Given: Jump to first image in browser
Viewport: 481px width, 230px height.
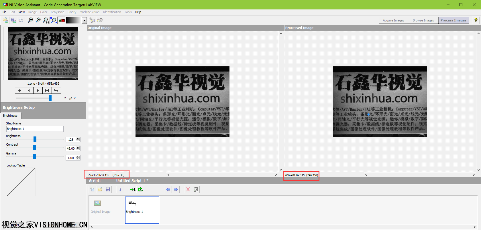Looking at the screenshot, I should pyautogui.click(x=19, y=90).
